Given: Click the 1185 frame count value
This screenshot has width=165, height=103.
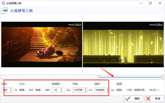Looking at the screenshot, I should click(129, 90).
